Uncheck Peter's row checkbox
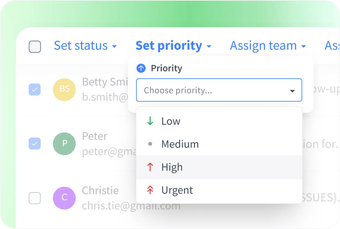The width and height of the screenshot is (340, 229). point(35,144)
